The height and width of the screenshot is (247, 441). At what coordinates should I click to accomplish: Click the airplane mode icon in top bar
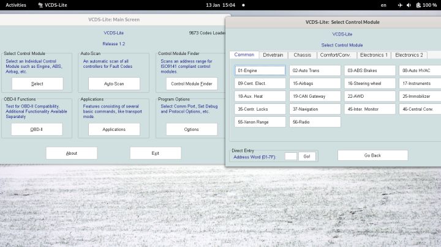tap(400, 5)
